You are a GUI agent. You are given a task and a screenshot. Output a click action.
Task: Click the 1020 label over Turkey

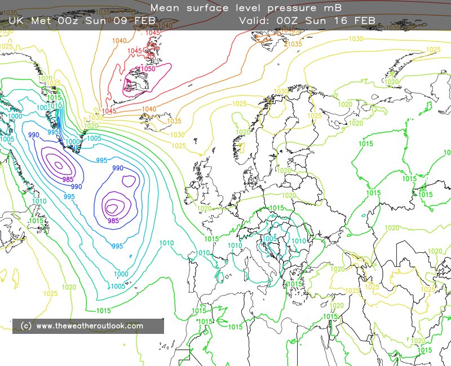[x=337, y=269]
